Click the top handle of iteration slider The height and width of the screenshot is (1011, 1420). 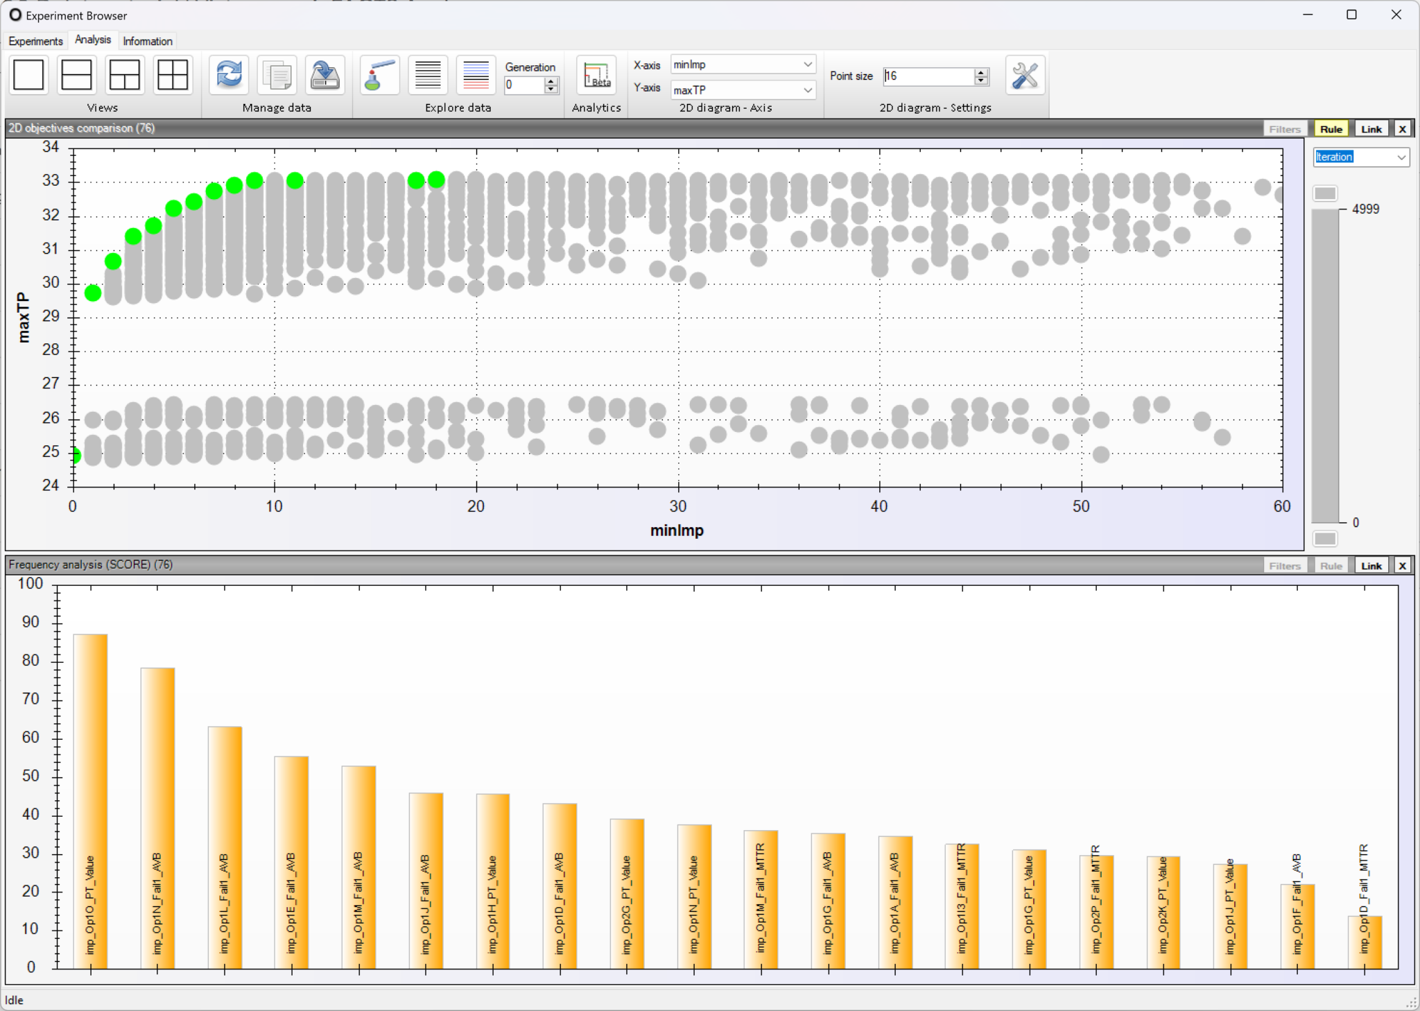click(1324, 193)
